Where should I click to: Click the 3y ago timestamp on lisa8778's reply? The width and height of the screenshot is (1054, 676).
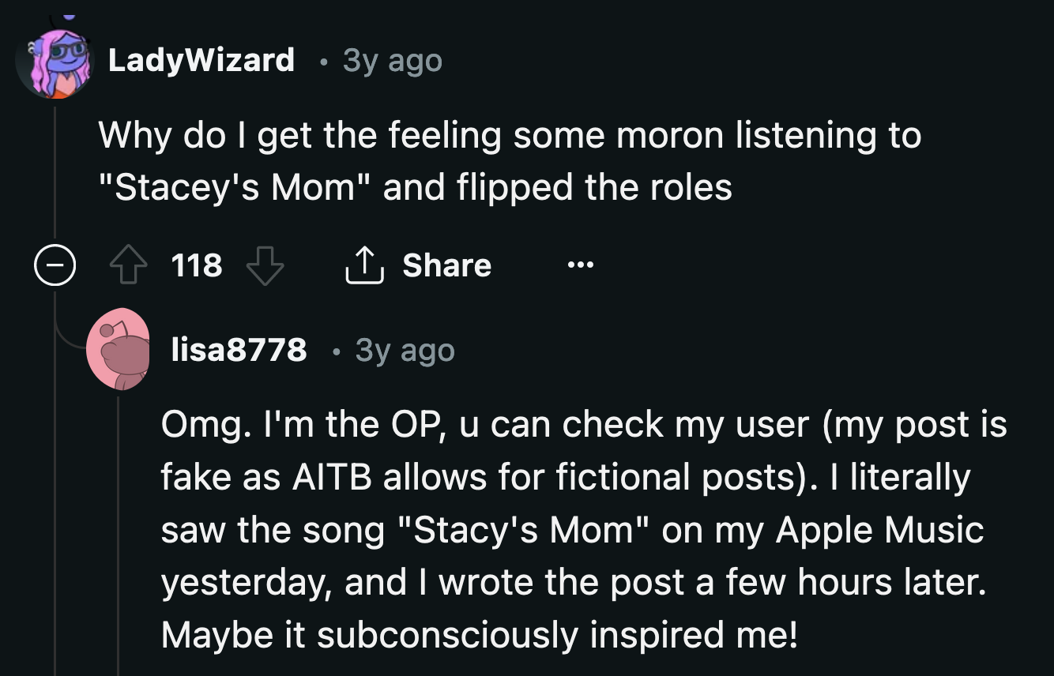tap(405, 351)
